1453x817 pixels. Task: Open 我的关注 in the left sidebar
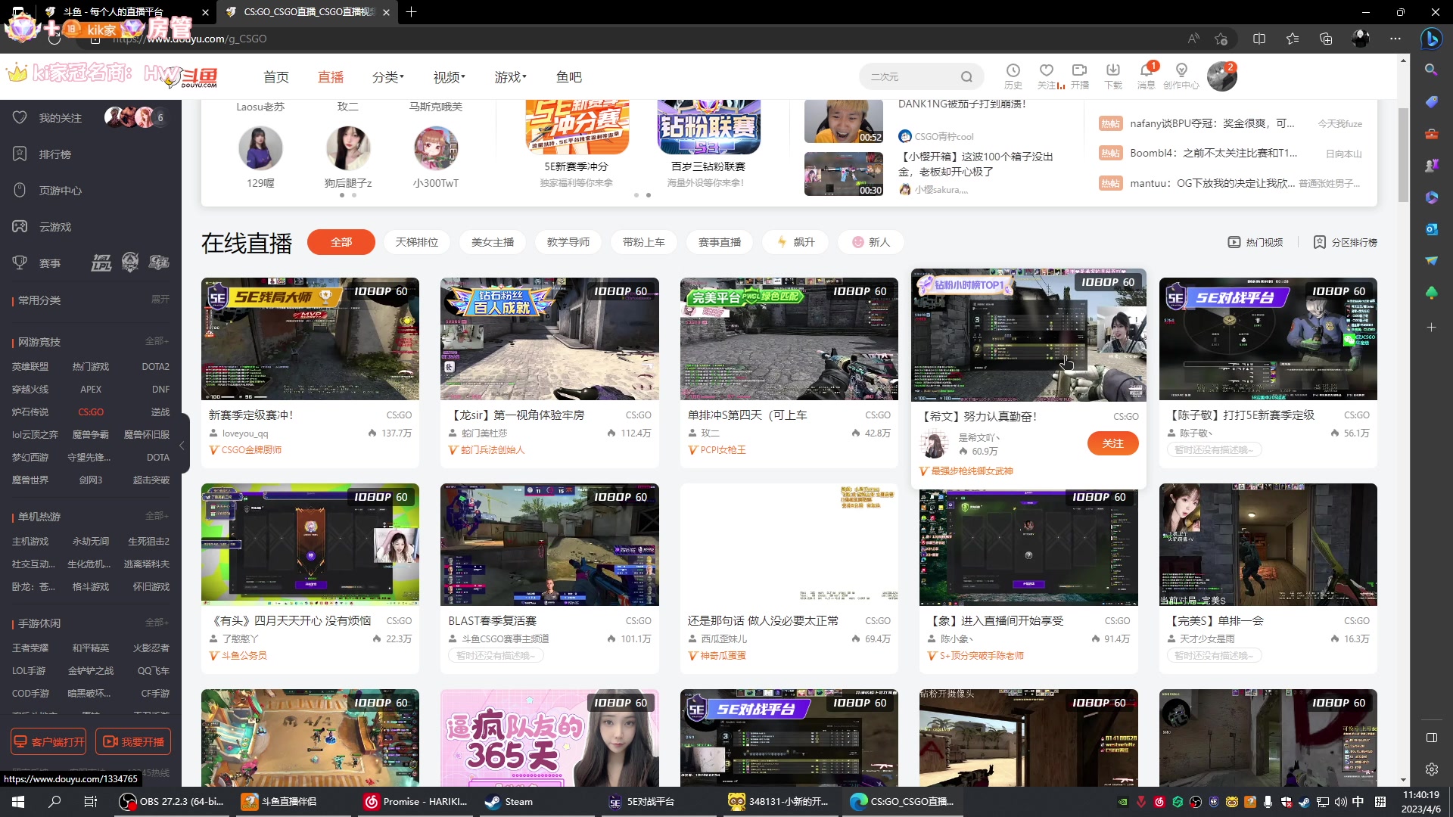[47, 118]
